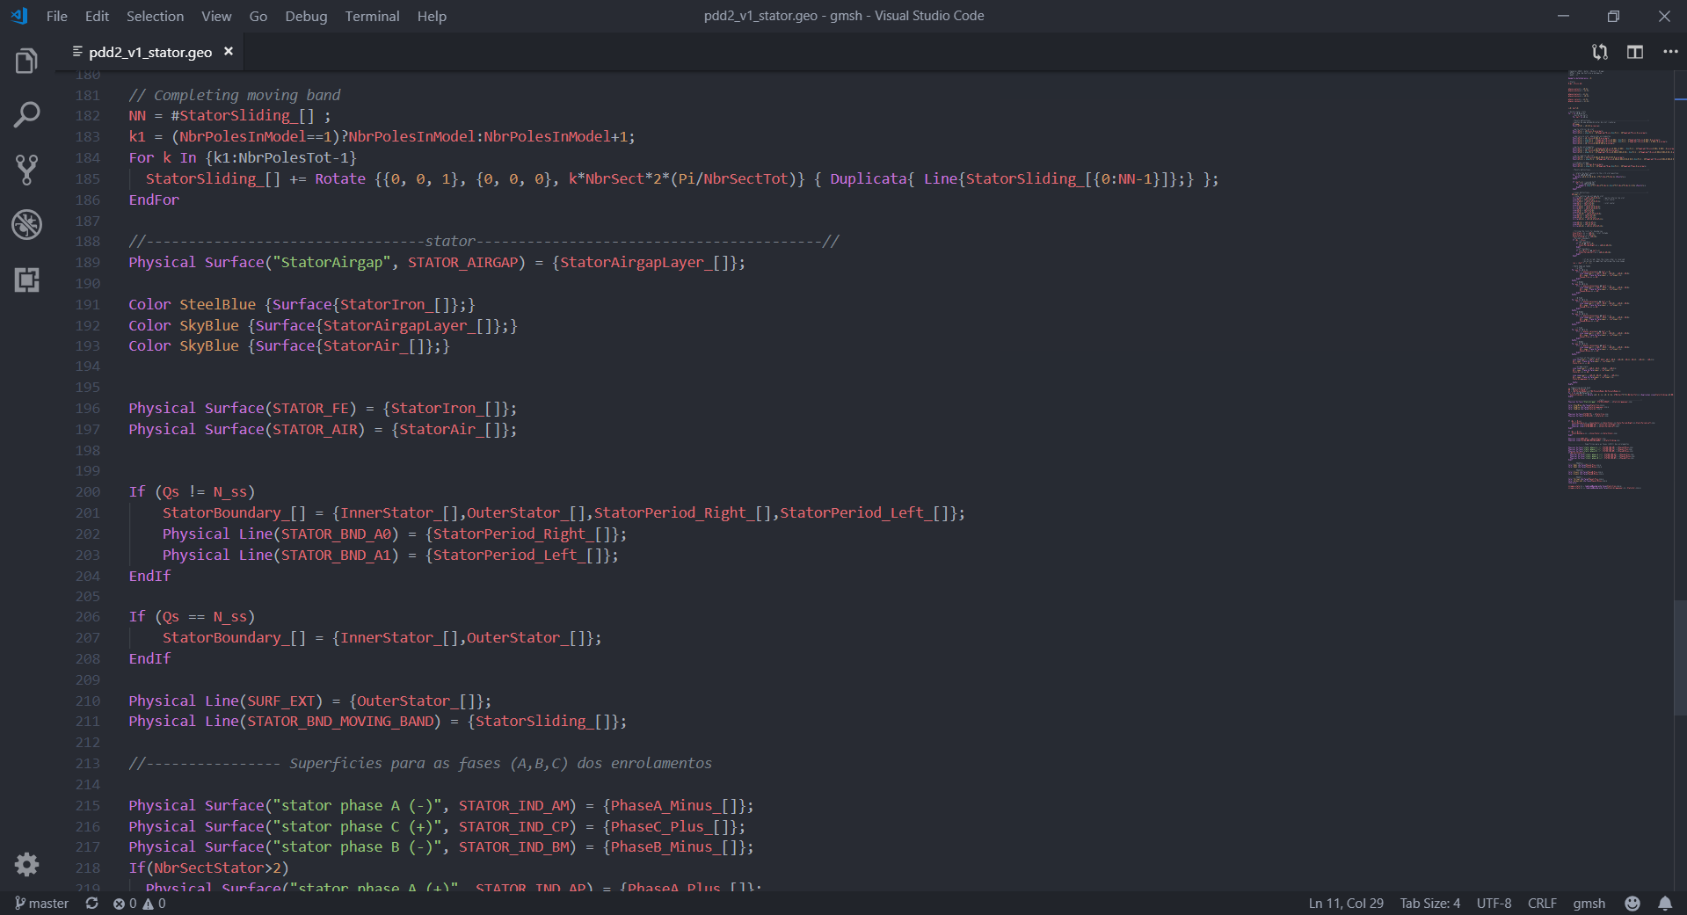
Task: Click the StatorBoundary_[] variable on line 207
Action: point(234,637)
